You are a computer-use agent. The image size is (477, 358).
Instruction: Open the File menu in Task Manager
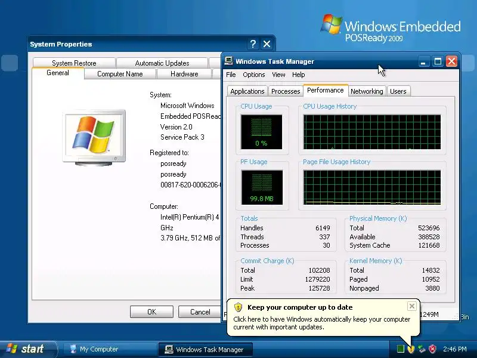point(231,75)
